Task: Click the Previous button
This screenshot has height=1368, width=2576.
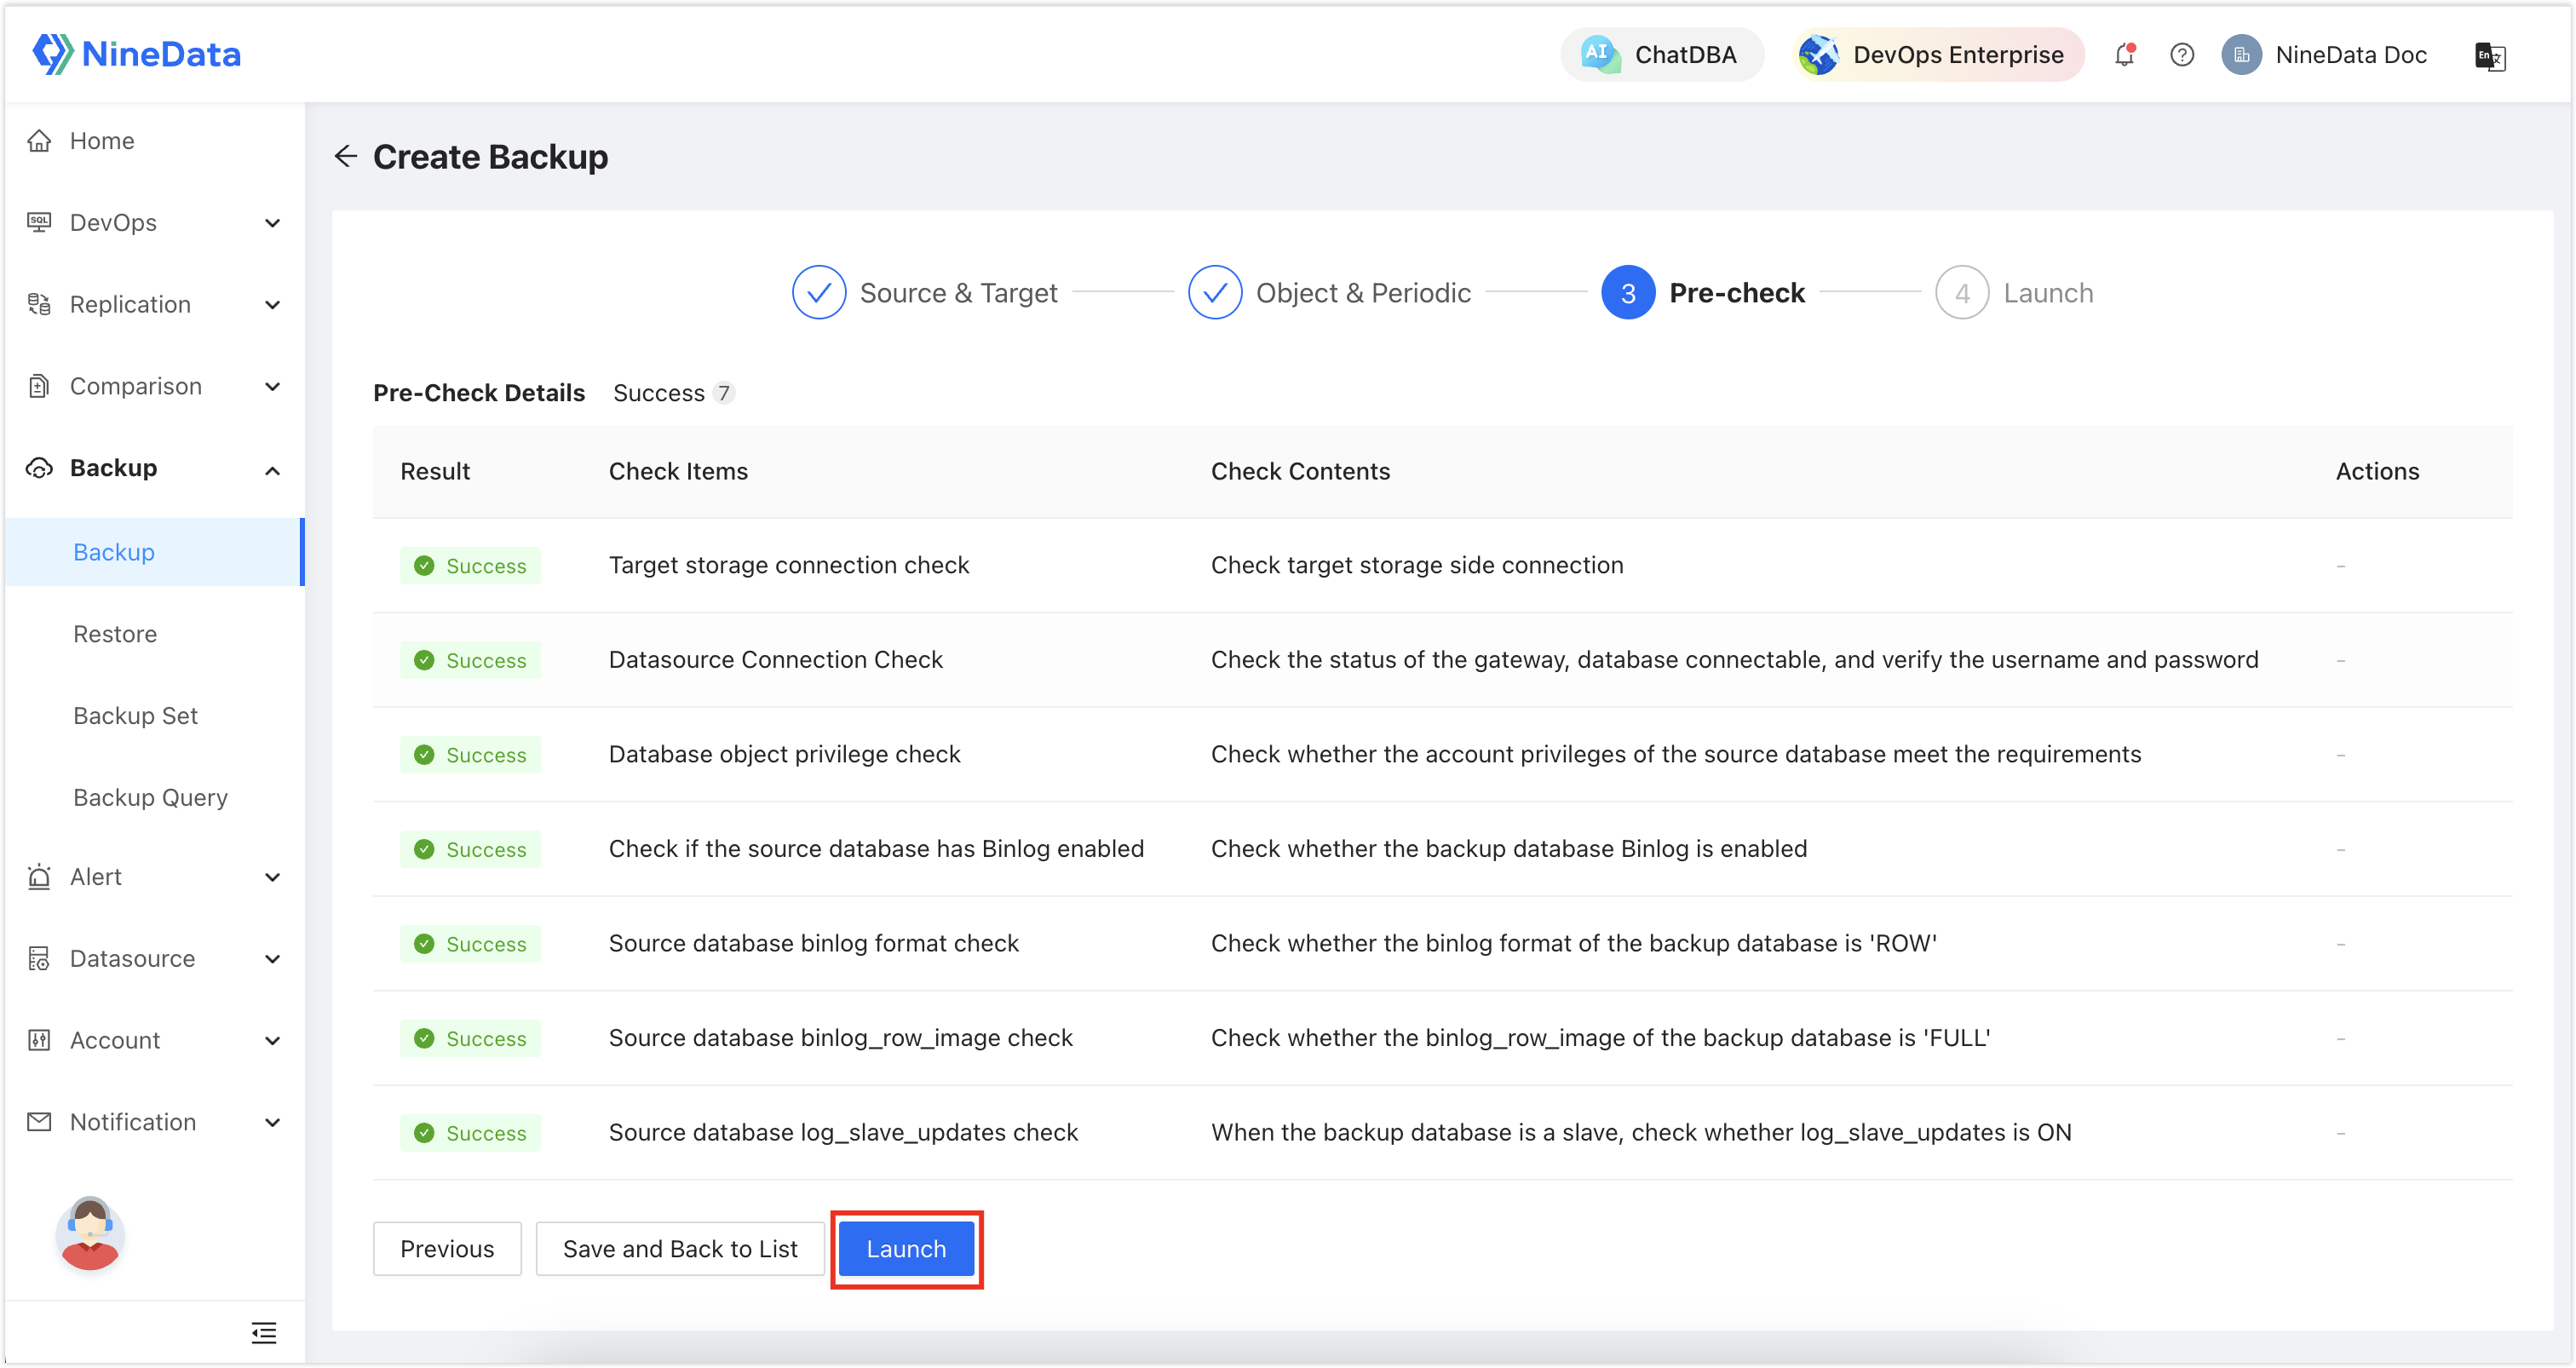Action: pos(448,1247)
